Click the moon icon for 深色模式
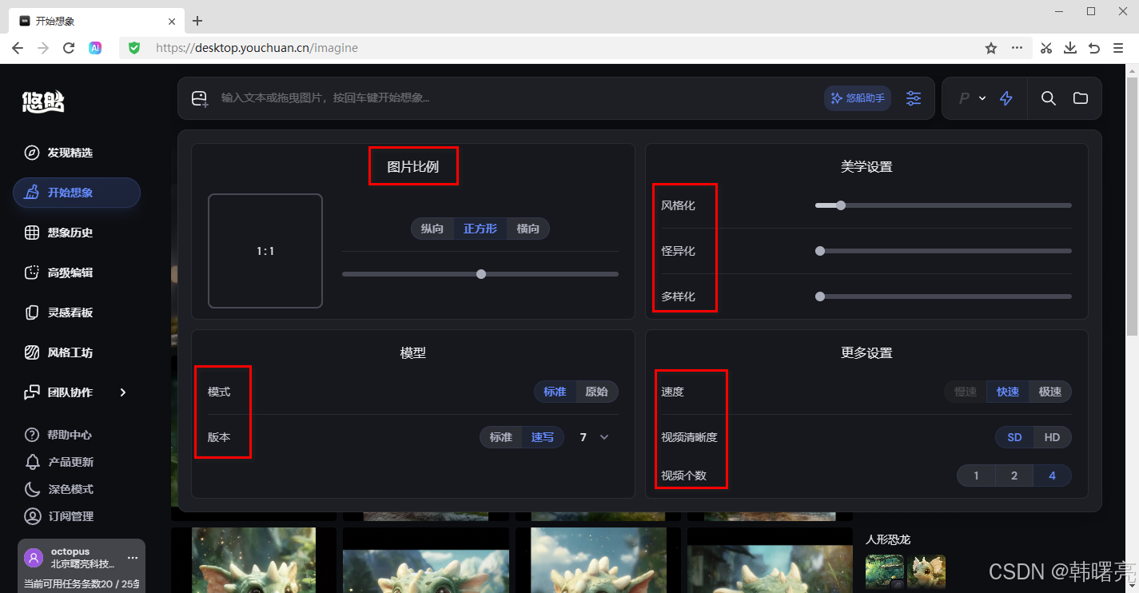This screenshot has width=1139, height=593. (x=32, y=489)
